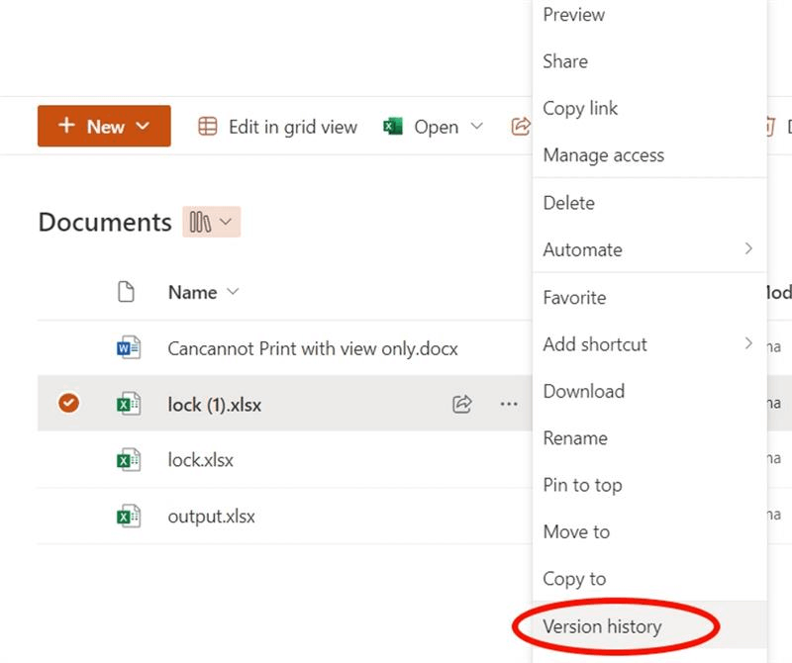Expand the Add shortcut submenu
The image size is (792, 663).
point(650,344)
